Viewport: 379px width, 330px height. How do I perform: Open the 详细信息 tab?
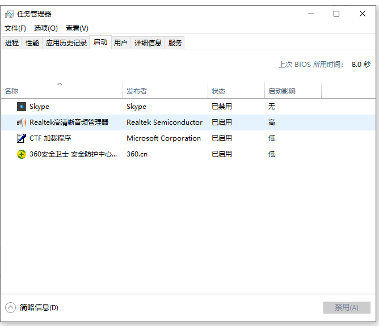pyautogui.click(x=148, y=43)
